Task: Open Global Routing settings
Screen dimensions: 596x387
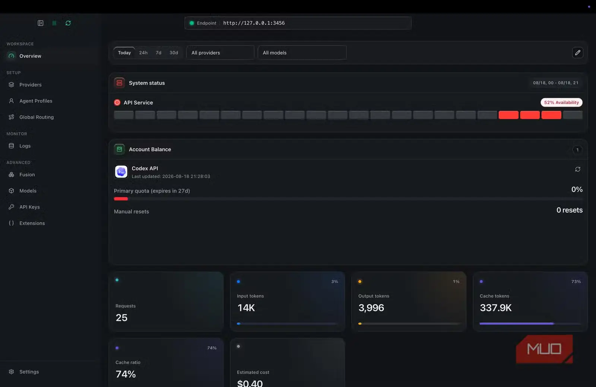Action: click(x=50, y=117)
